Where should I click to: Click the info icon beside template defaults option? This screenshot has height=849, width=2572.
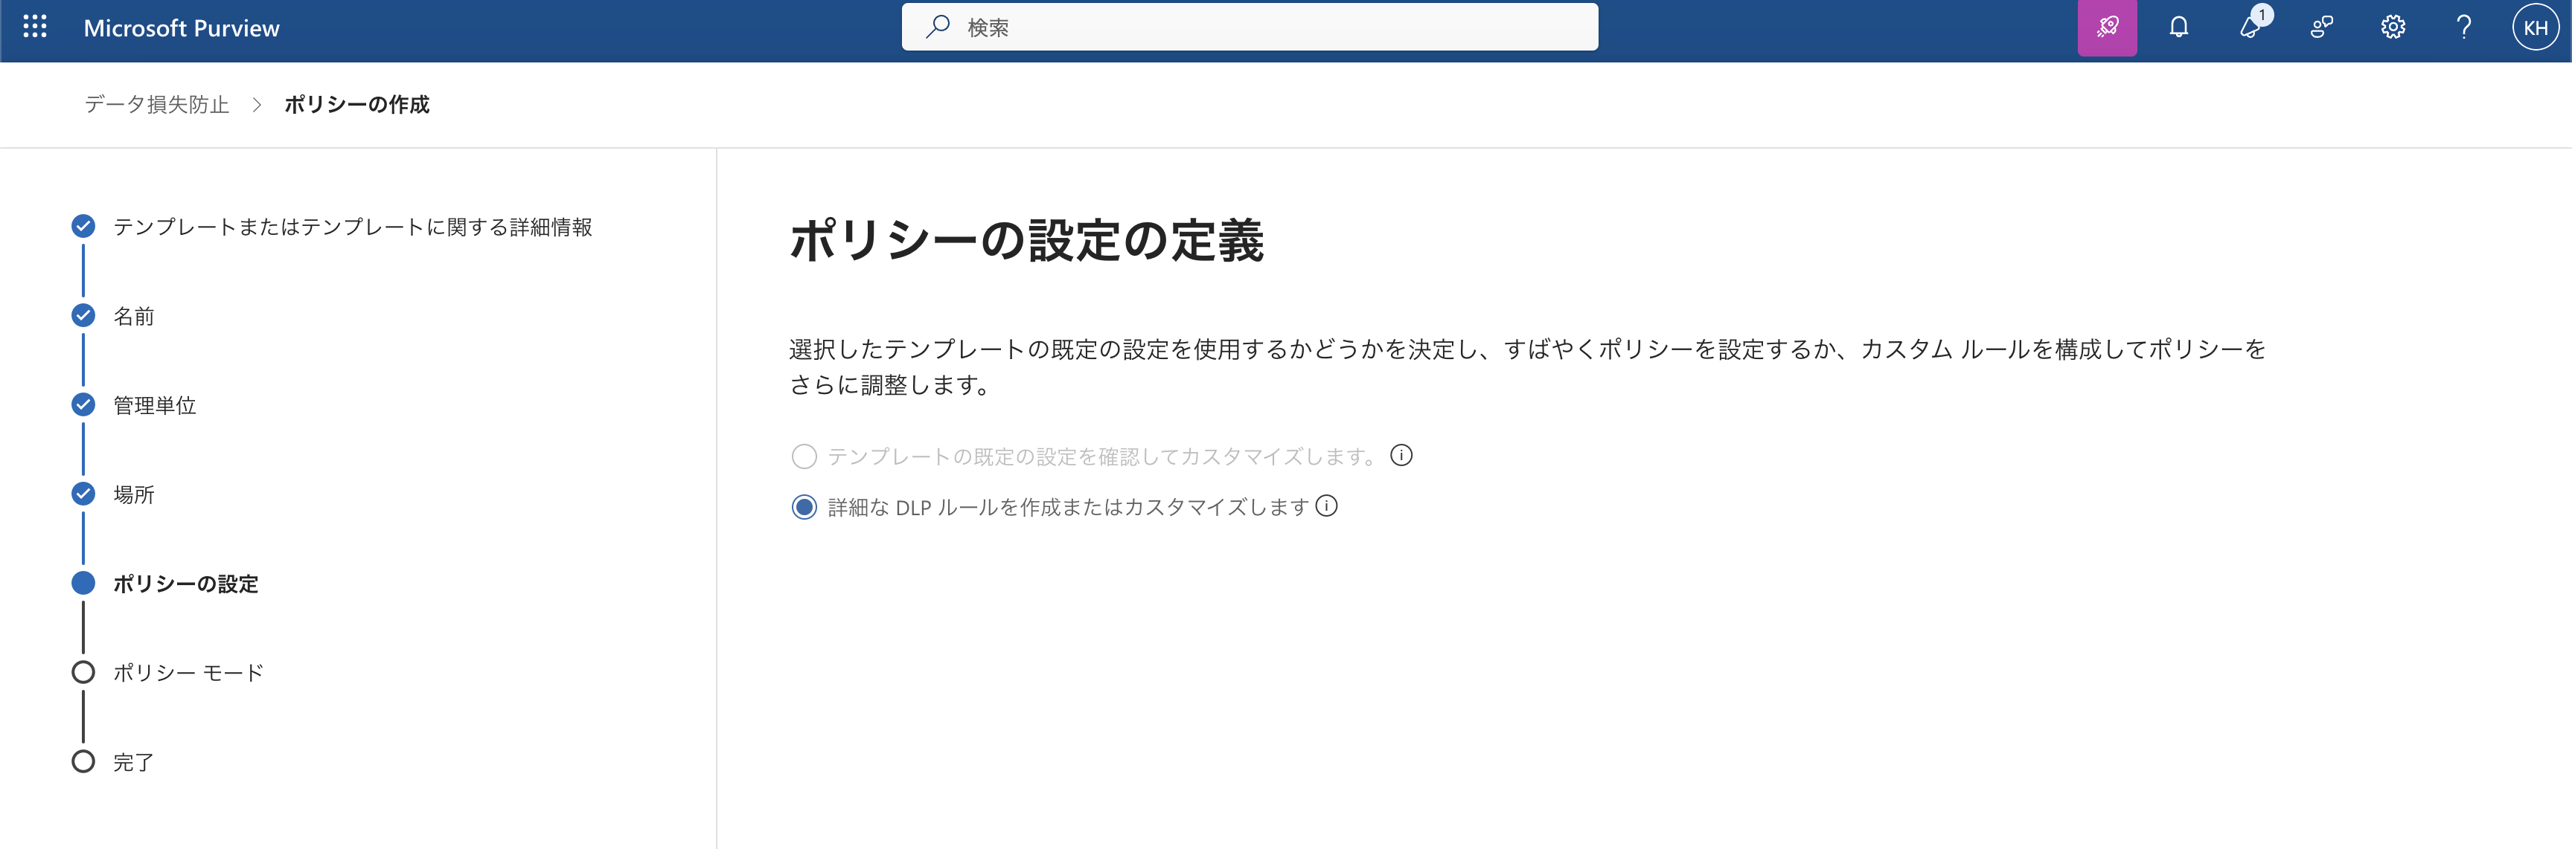click(1401, 456)
